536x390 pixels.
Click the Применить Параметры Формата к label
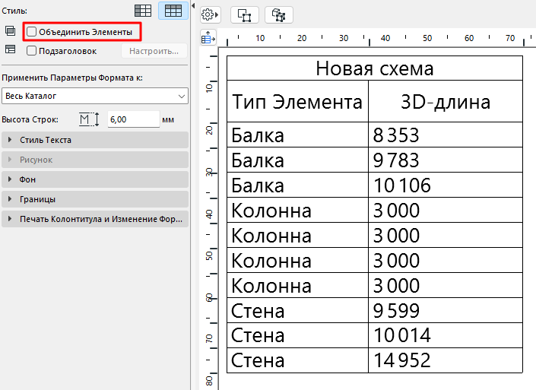pos(72,78)
